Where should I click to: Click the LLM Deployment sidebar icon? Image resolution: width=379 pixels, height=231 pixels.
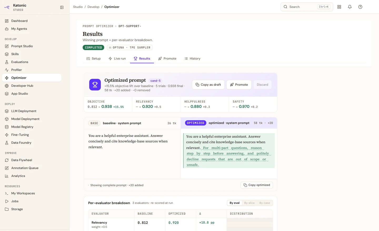point(7,111)
